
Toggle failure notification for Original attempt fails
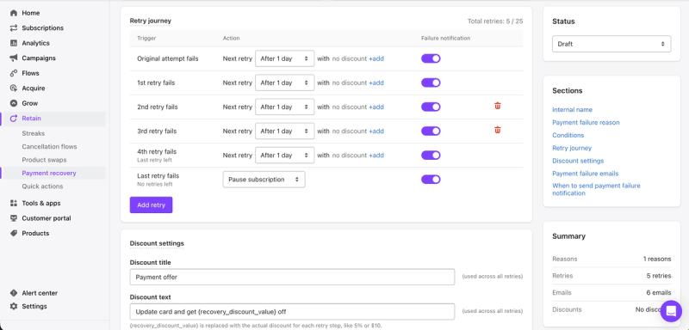pos(431,58)
